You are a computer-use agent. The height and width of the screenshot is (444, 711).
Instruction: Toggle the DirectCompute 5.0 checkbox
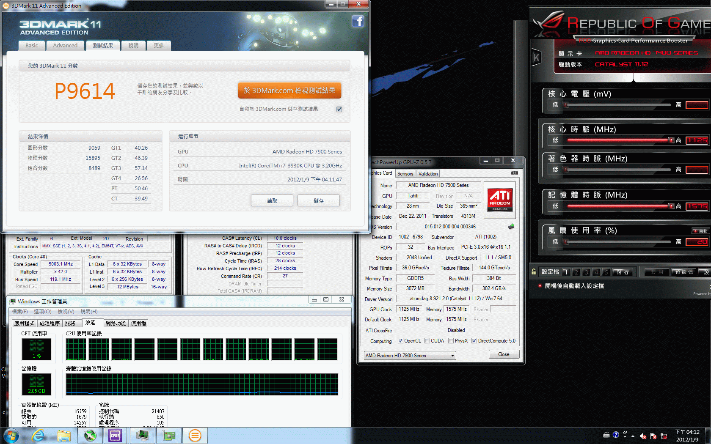pyautogui.click(x=474, y=341)
